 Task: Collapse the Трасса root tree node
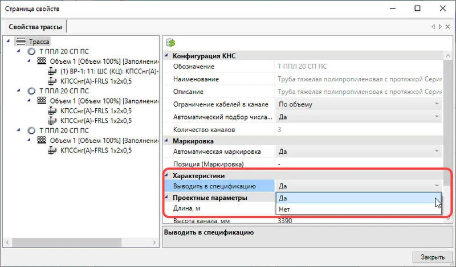[x=8, y=42]
